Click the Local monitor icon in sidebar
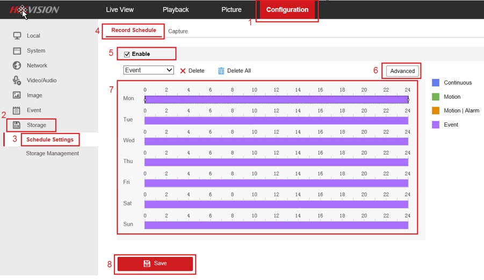This screenshot has height=280, width=484. (x=17, y=36)
